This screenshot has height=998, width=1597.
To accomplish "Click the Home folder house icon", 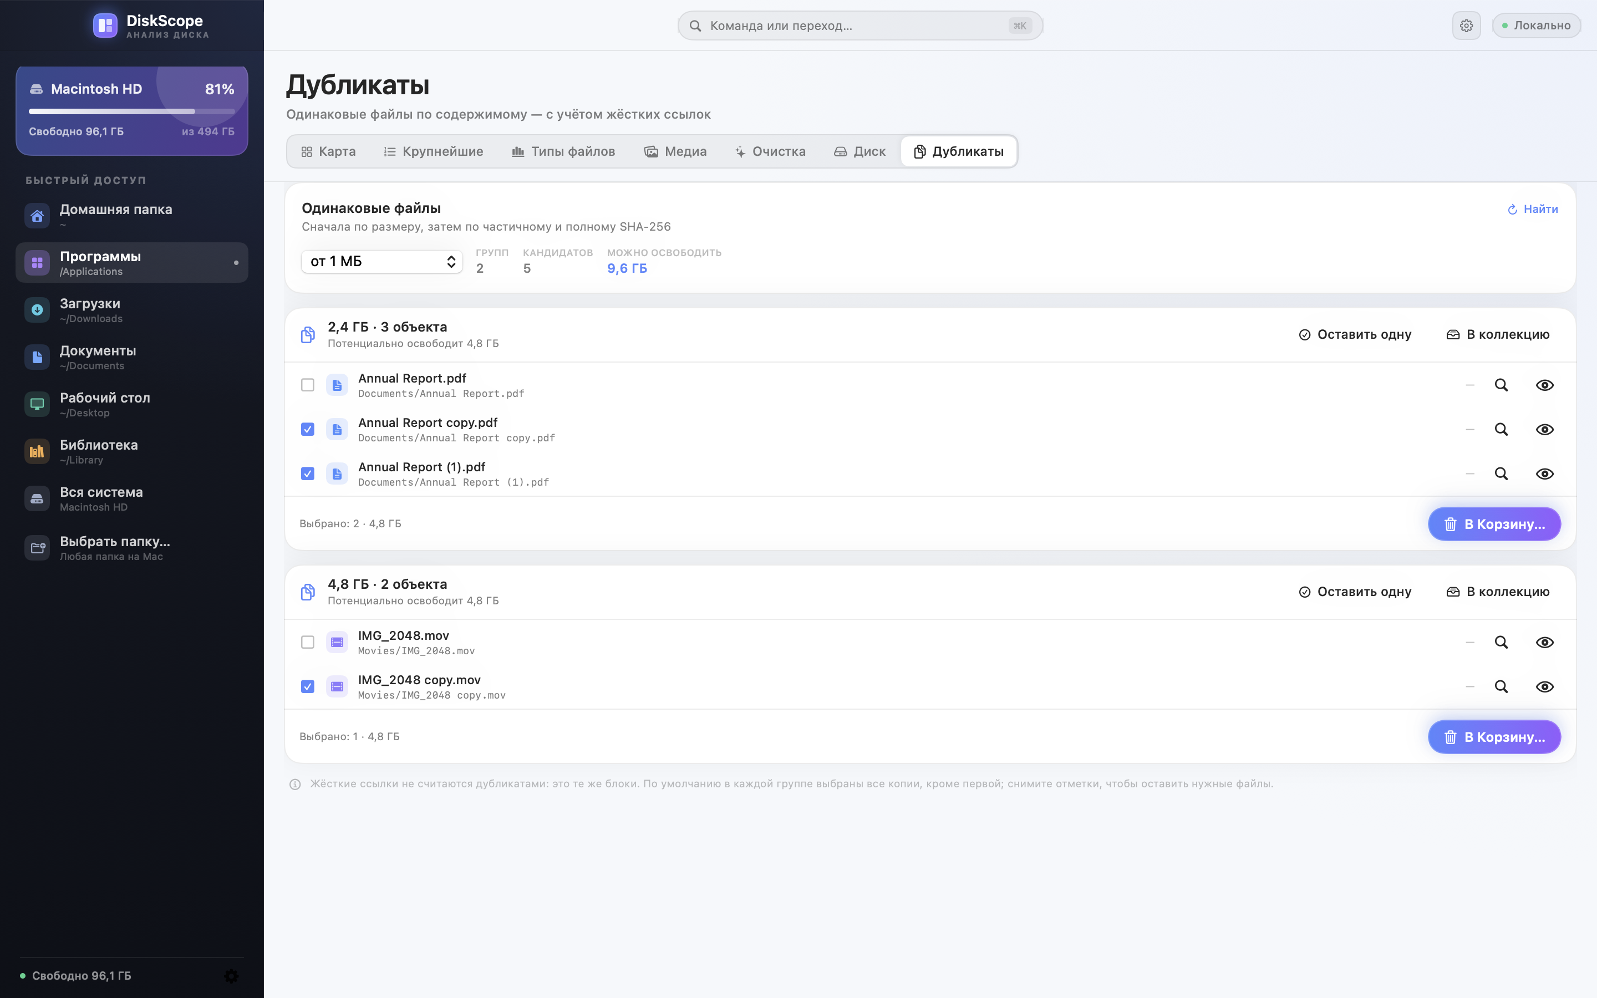I will point(37,215).
